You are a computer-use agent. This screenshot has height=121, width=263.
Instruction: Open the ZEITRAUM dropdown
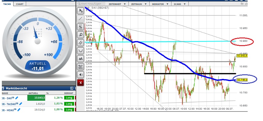[x=139, y=4]
